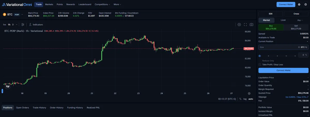Click the middle dot of size slider
The width and height of the screenshot is (310, 117).
pyautogui.click(x=277, y=56)
